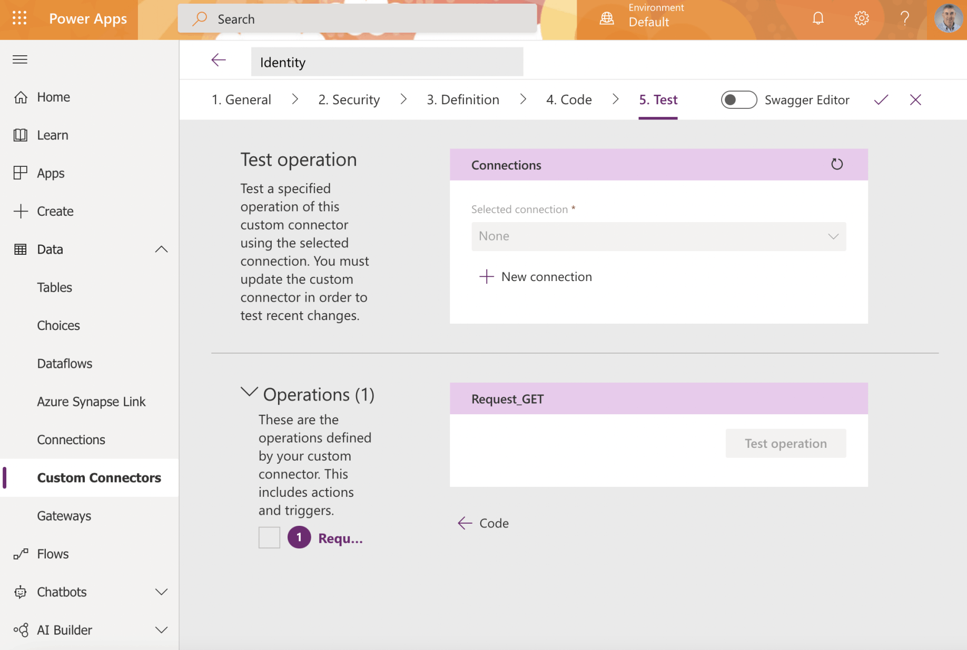Viewport: 967px width, 650px height.
Task: Click the Learn book icon
Action: point(21,135)
